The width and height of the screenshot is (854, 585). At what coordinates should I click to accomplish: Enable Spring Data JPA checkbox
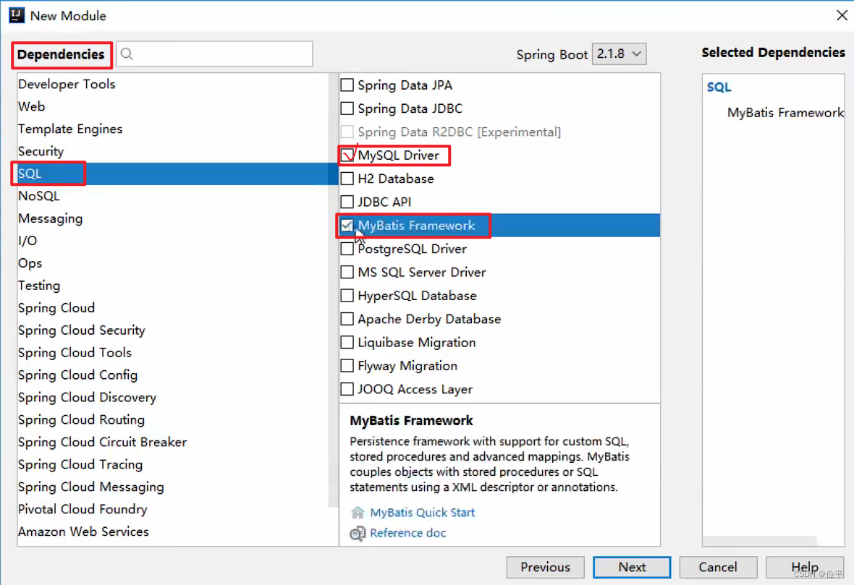click(347, 85)
